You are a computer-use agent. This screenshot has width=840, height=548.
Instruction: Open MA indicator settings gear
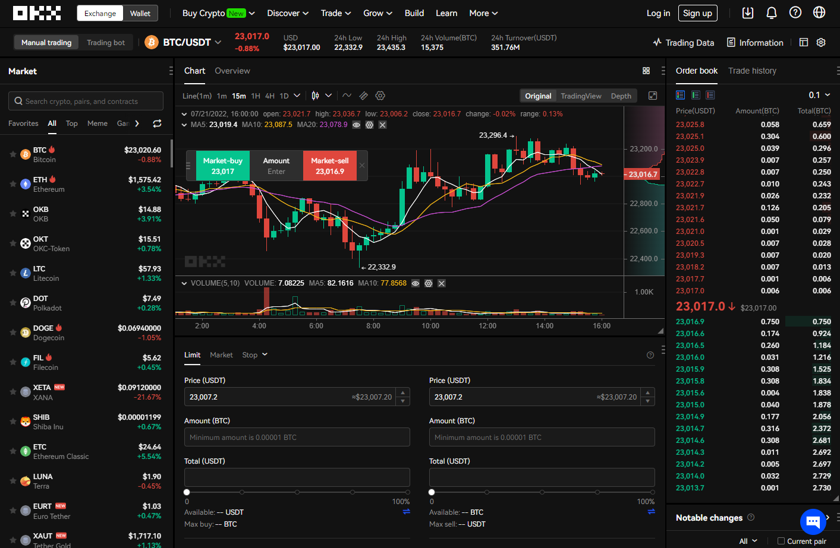pos(369,125)
